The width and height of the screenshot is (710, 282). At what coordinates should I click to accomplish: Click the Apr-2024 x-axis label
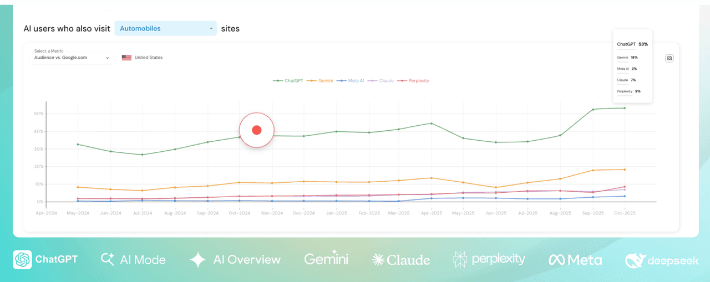tap(46, 213)
